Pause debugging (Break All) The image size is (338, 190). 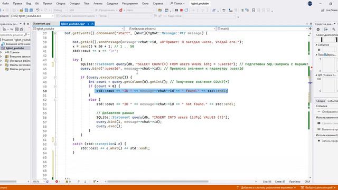176,10
